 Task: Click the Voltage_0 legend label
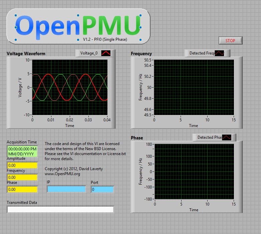89,53
